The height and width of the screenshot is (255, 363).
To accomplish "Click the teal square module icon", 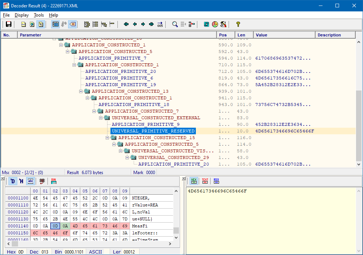I will point(207,24).
